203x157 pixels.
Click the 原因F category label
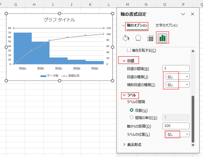click(41, 69)
